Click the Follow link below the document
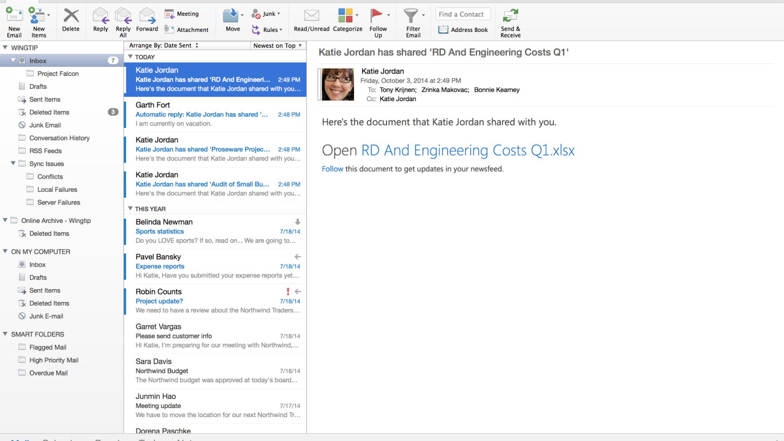Viewport: 784px width, 441px height. tap(332, 169)
